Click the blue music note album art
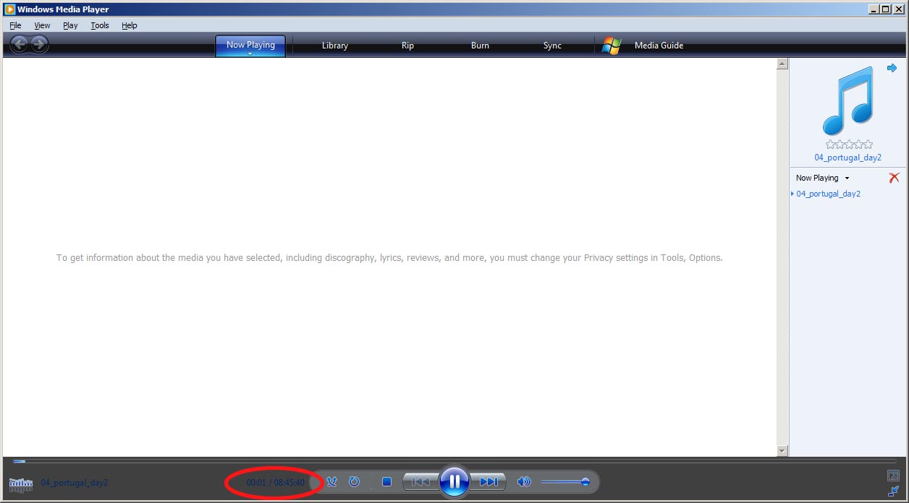Viewport: 909px width, 503px height. click(x=848, y=100)
